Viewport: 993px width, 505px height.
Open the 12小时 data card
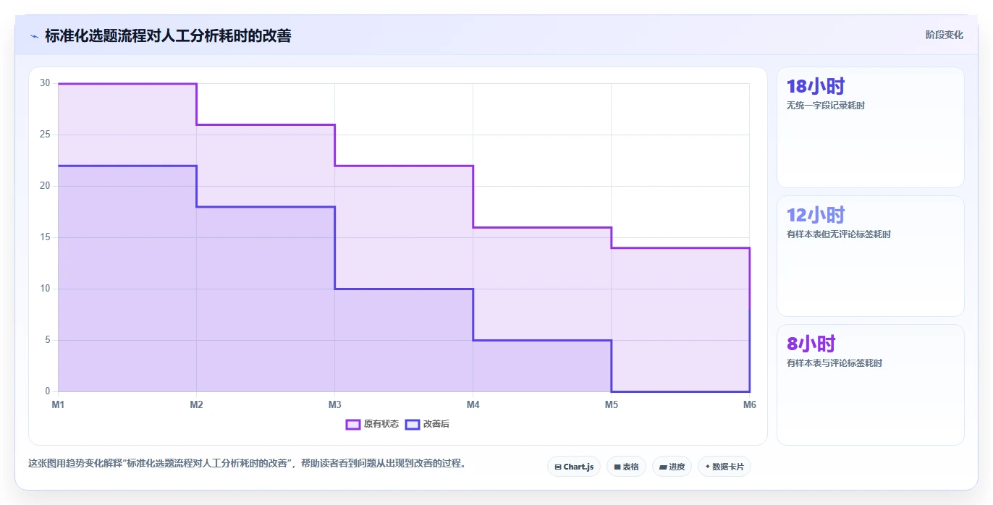point(871,256)
